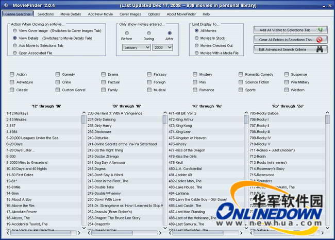Click first list vertical scrollbar thumb
Viewport: 335px width, 240px height.
83,119
